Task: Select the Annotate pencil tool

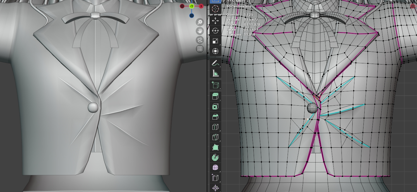Action: (215, 63)
